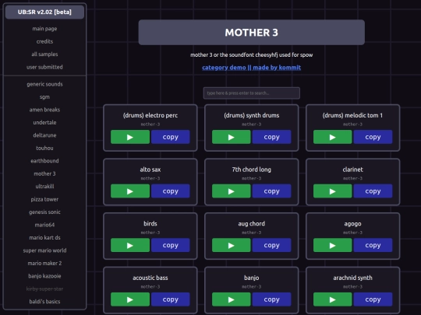Copy the alto sax sample
Image resolution: width=421 pixels, height=315 pixels.
click(x=171, y=191)
